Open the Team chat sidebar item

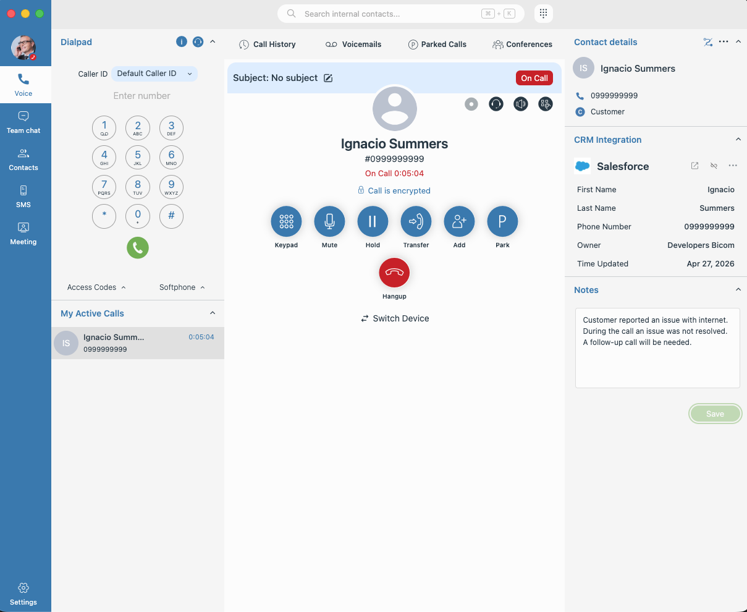point(23,122)
